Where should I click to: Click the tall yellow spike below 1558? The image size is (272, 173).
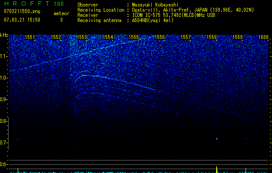217,170
